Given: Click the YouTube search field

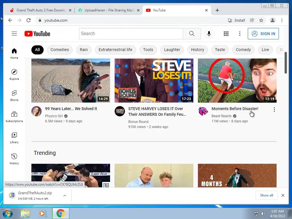Looking at the screenshot, I should pyautogui.click(x=131, y=34).
